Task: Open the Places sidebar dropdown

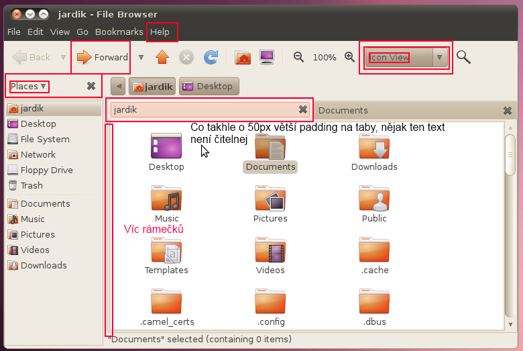Action: click(28, 86)
